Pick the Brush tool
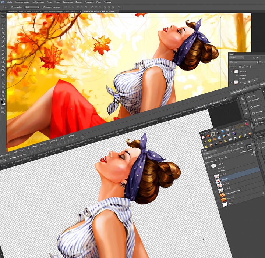 coord(3,46)
